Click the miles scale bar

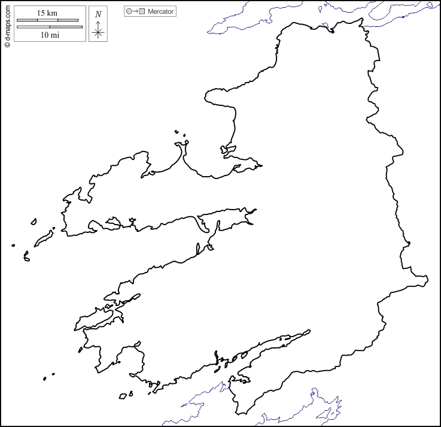point(50,27)
